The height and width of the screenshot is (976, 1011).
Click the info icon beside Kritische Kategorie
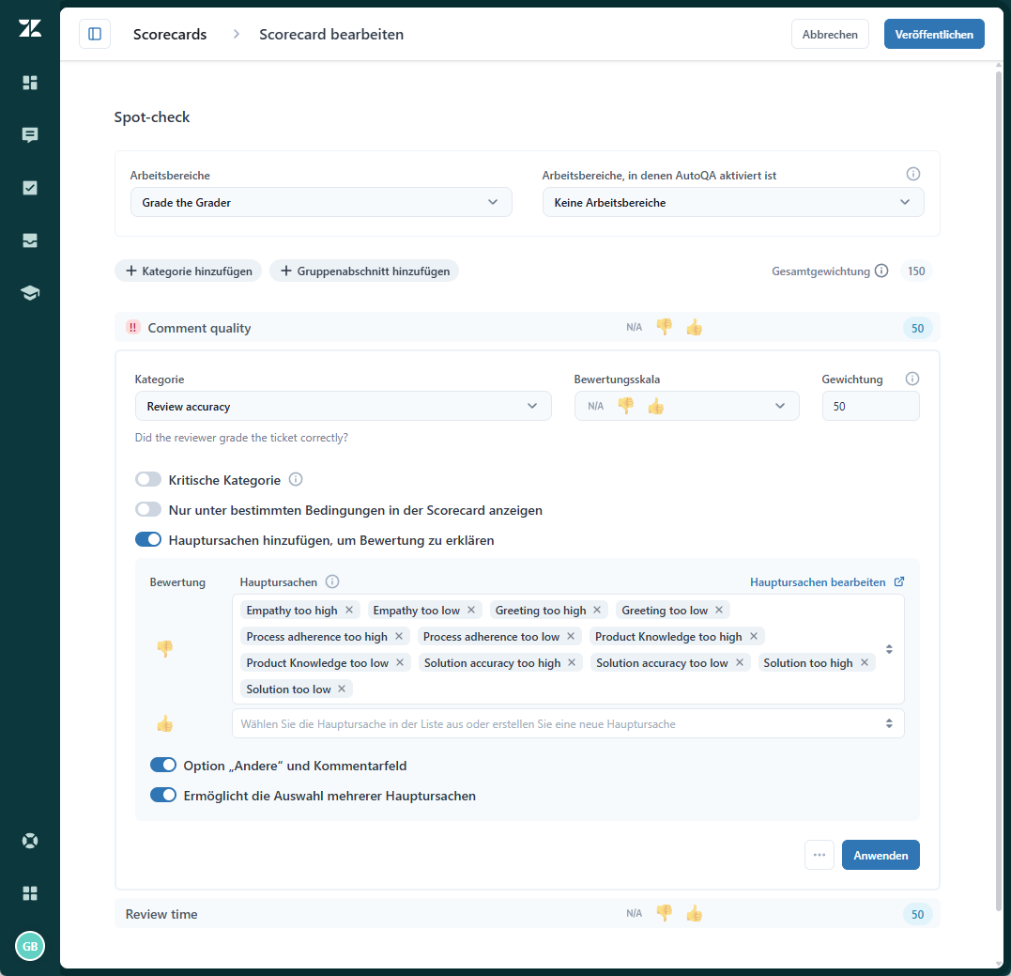pos(296,480)
